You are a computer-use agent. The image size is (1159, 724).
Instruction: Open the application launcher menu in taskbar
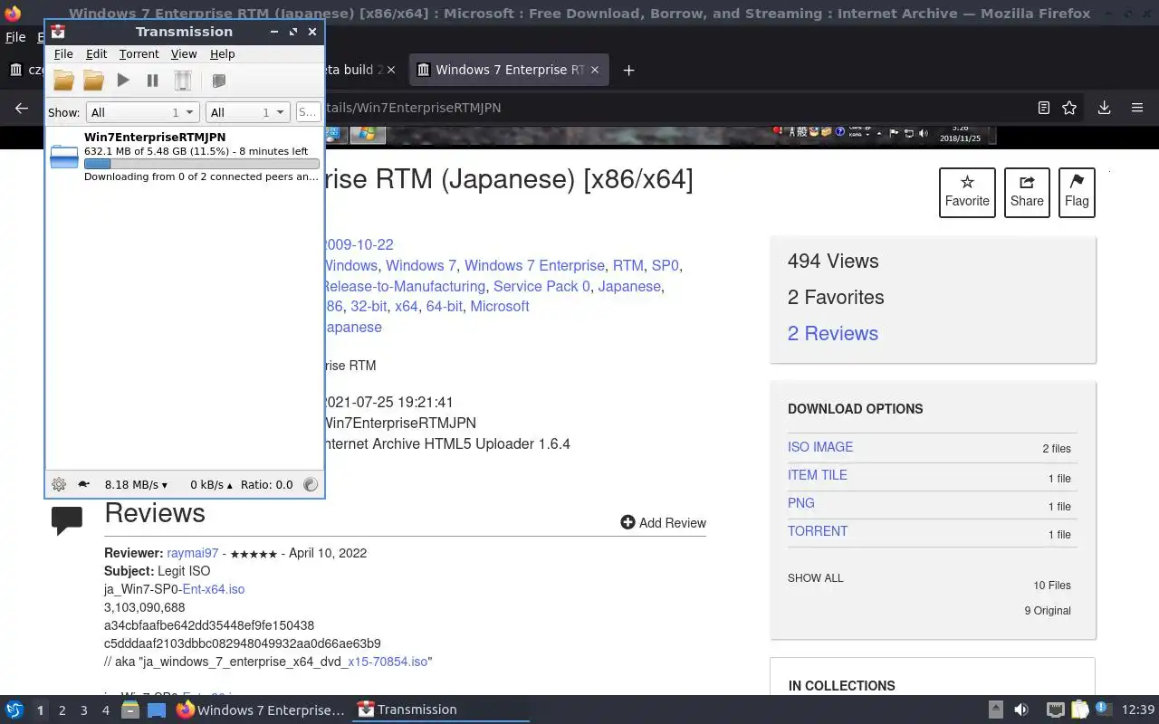pyautogui.click(x=14, y=710)
